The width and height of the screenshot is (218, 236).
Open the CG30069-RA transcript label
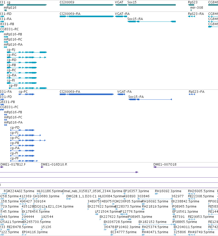click(70, 14)
